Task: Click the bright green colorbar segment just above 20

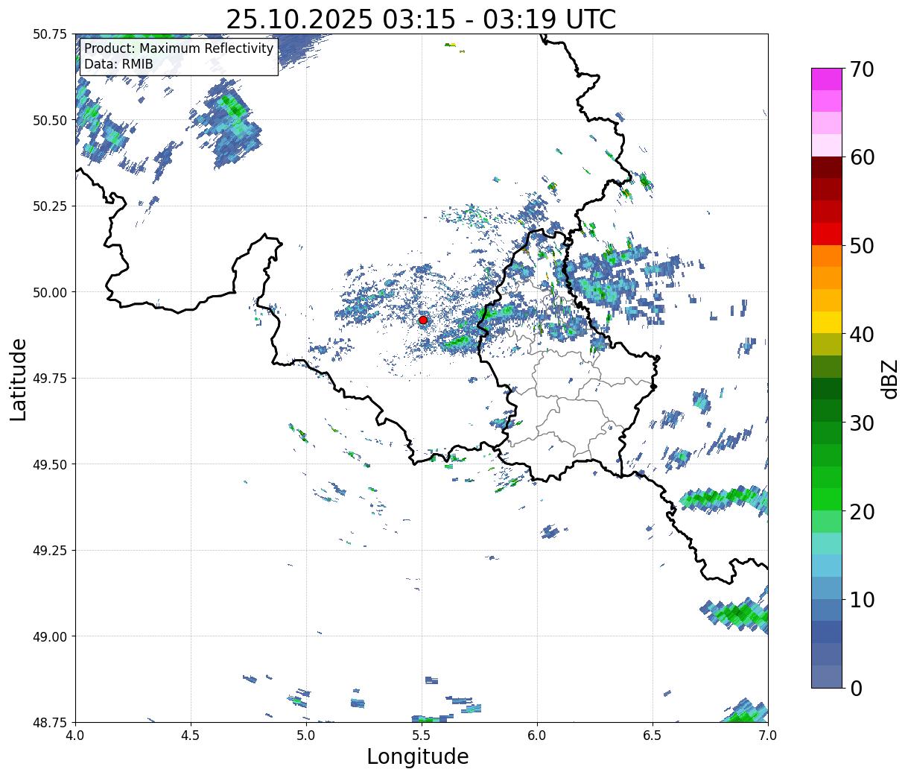Action: coord(827,499)
